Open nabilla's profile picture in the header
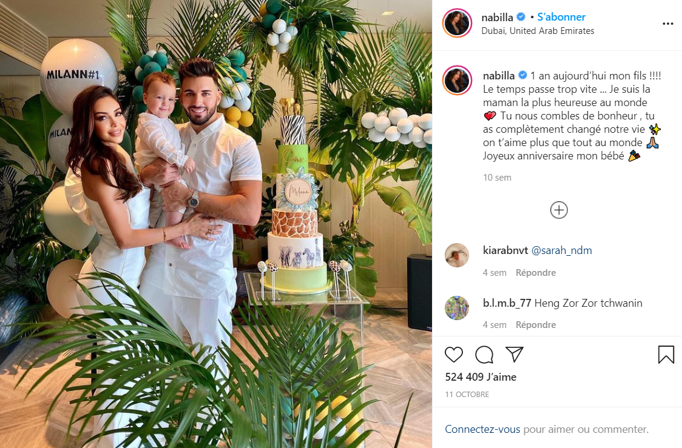This screenshot has width=682, height=448. (457, 23)
